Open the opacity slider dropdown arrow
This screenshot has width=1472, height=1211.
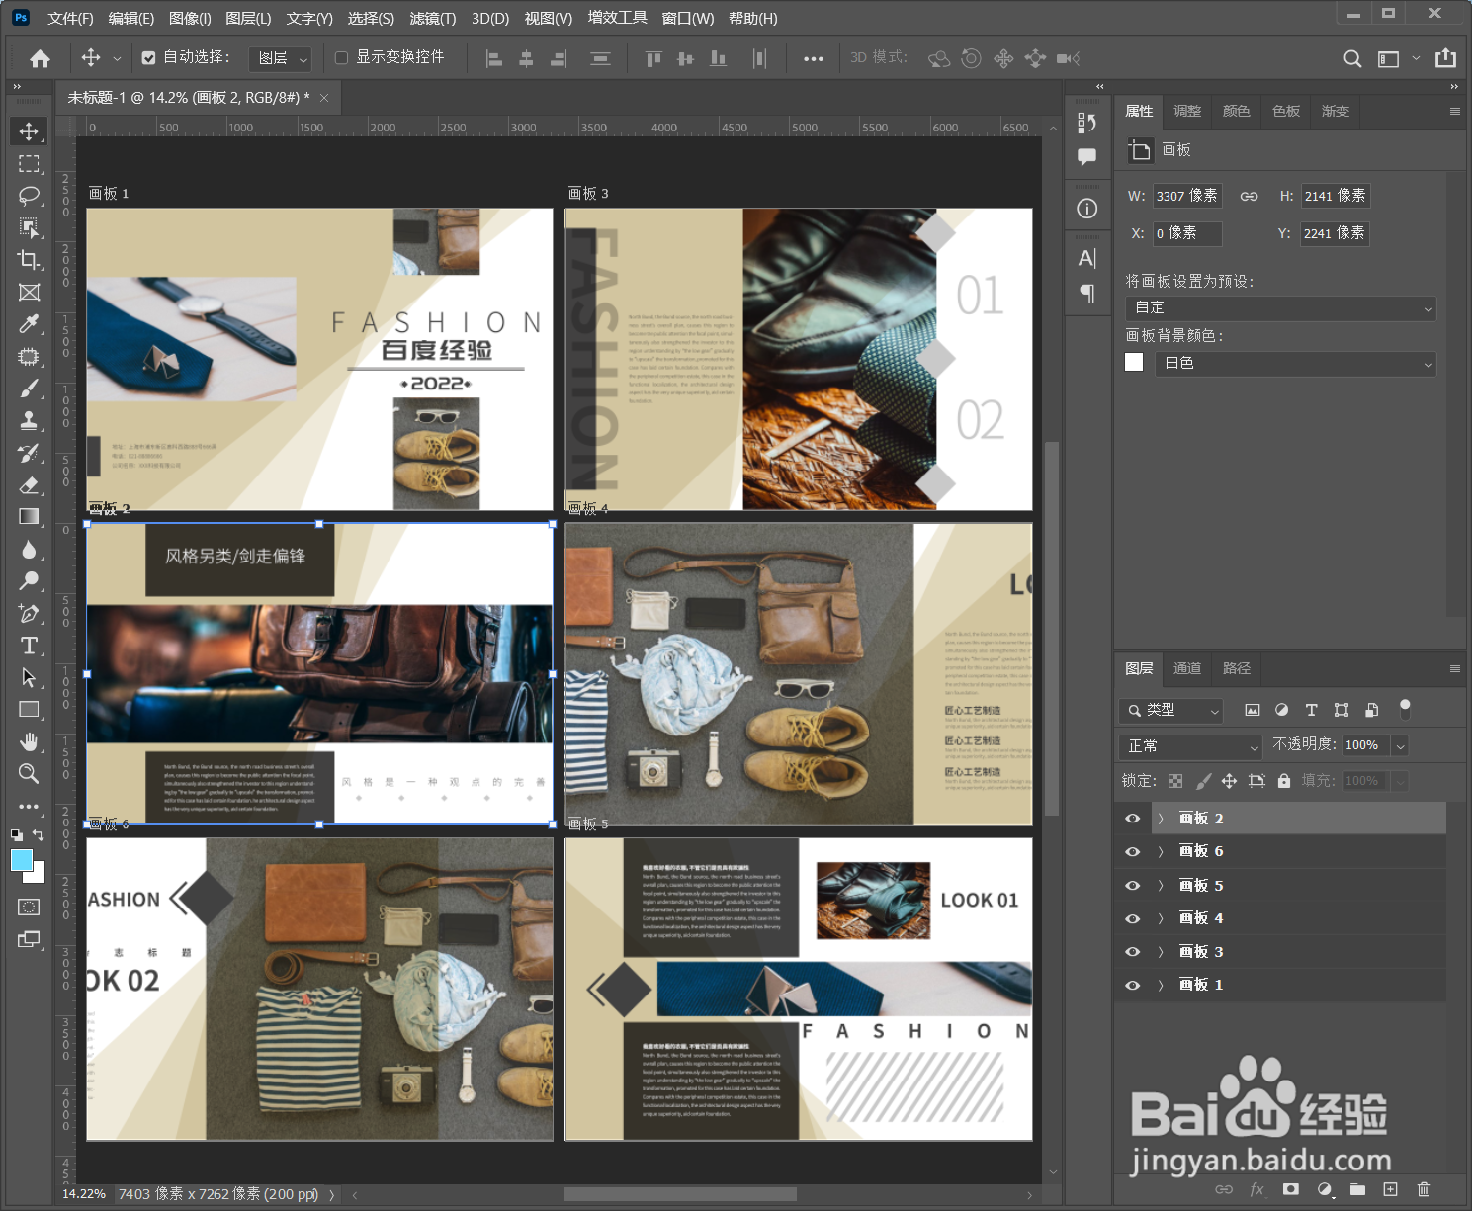1400,745
